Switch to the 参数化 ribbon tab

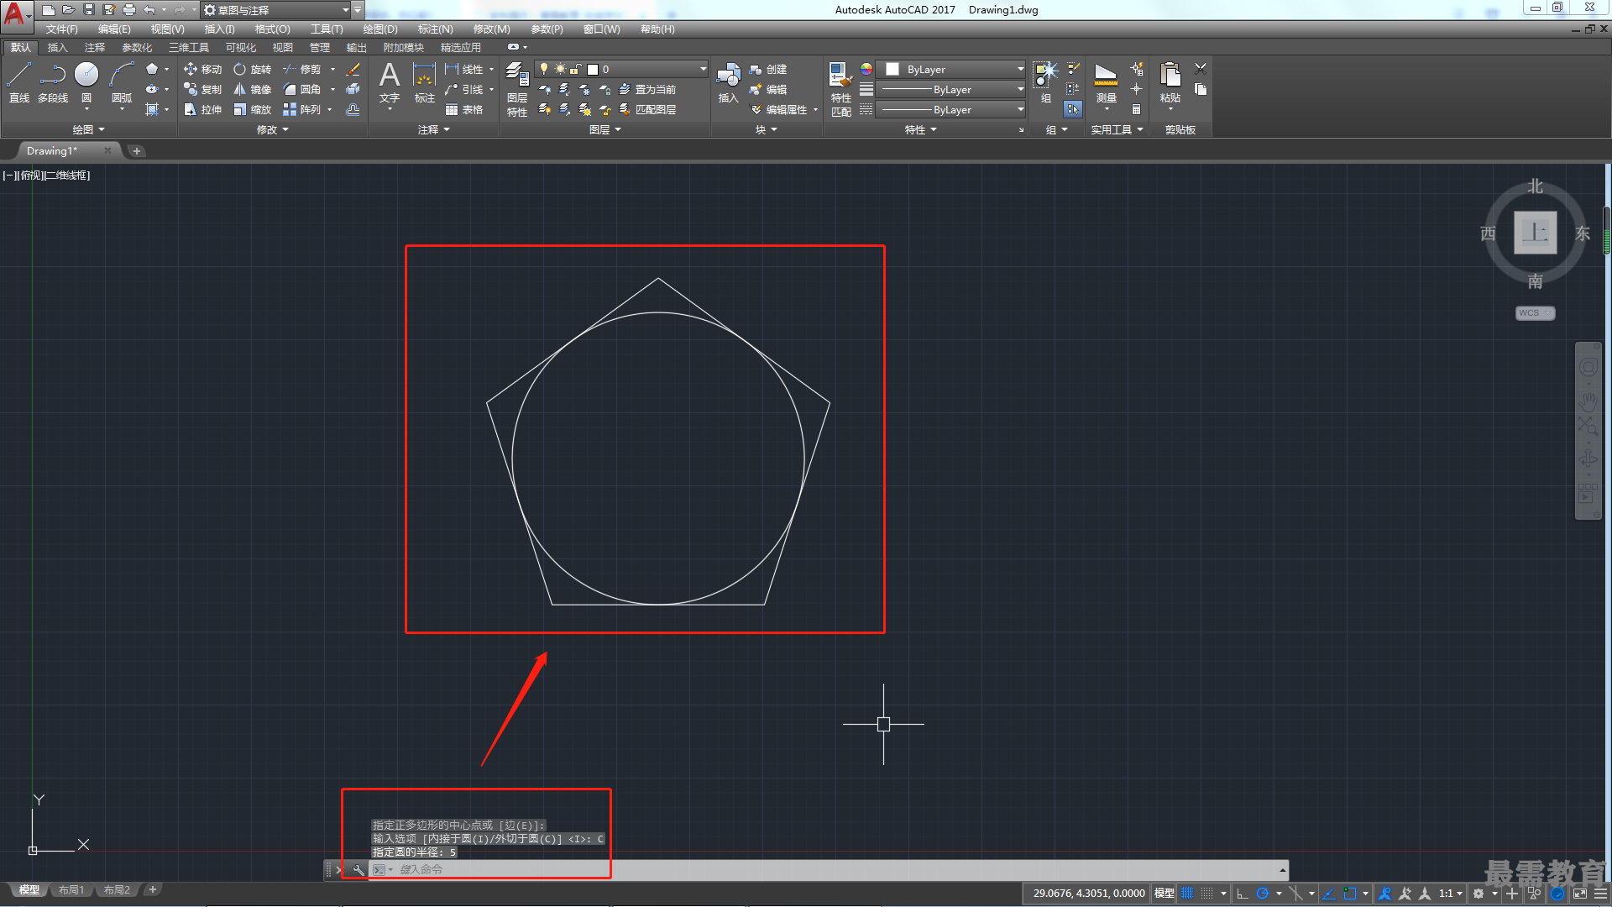click(137, 48)
